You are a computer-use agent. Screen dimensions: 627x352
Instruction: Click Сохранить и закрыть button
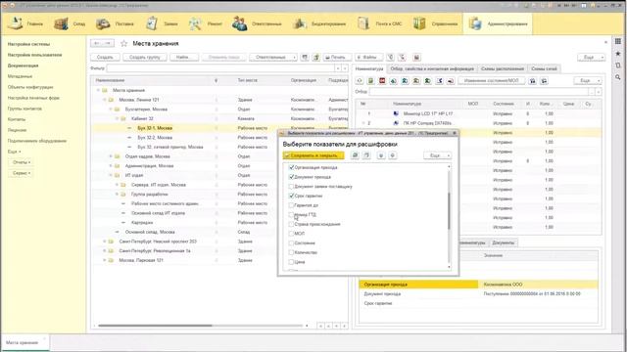pos(313,155)
